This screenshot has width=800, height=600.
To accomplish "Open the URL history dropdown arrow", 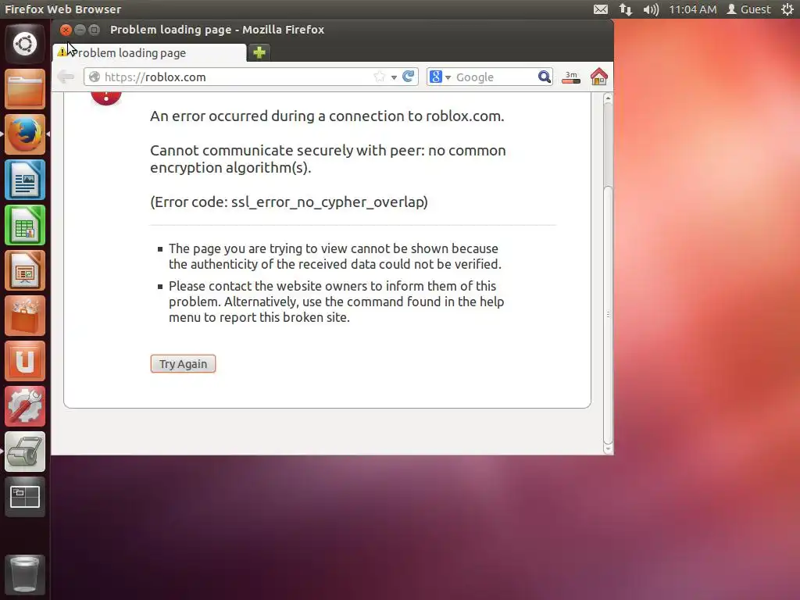I will pyautogui.click(x=394, y=77).
